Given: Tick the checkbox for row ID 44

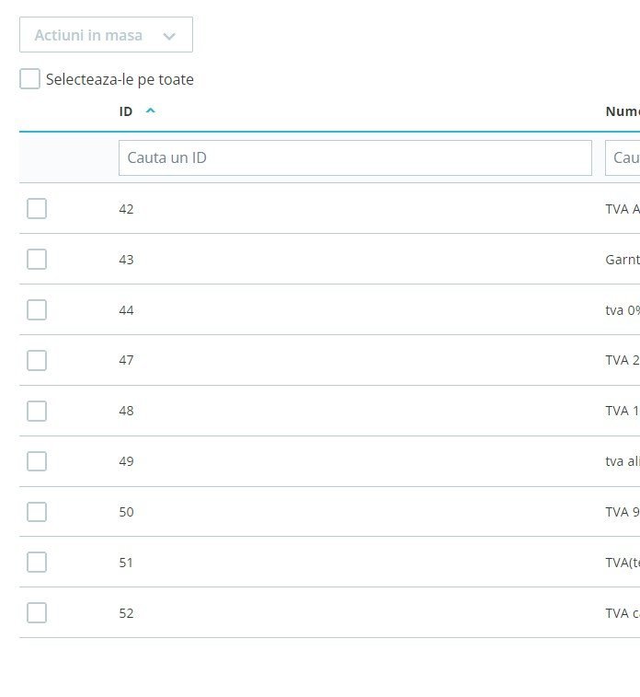Looking at the screenshot, I should [x=37, y=310].
